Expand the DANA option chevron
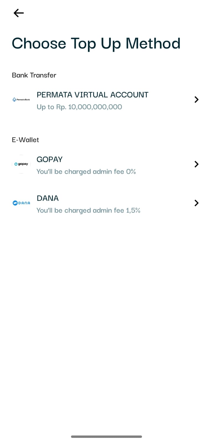The width and height of the screenshot is (213, 442). [x=196, y=203]
